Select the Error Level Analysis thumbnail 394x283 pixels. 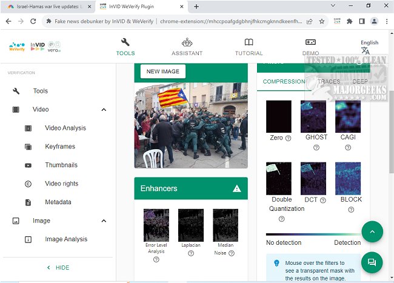pyautogui.click(x=156, y=225)
